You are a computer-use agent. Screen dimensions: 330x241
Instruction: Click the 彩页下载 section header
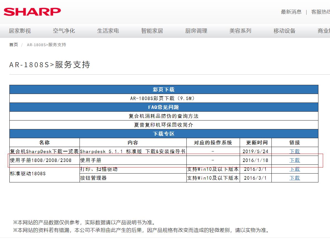tap(163, 90)
